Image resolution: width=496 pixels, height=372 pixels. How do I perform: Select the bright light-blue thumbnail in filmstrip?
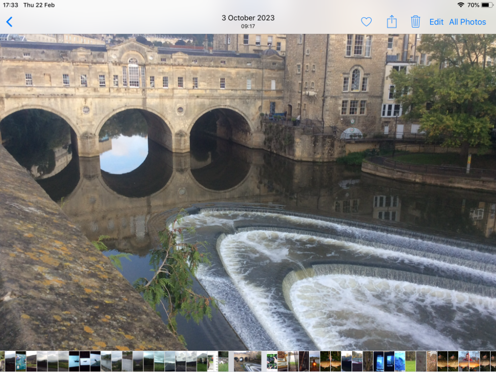tap(400, 361)
